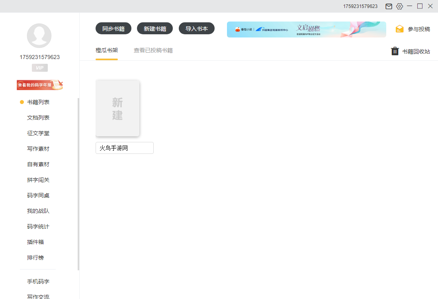Open 征文学堂 in the sidebar
This screenshot has height=299, width=438.
pos(38,133)
